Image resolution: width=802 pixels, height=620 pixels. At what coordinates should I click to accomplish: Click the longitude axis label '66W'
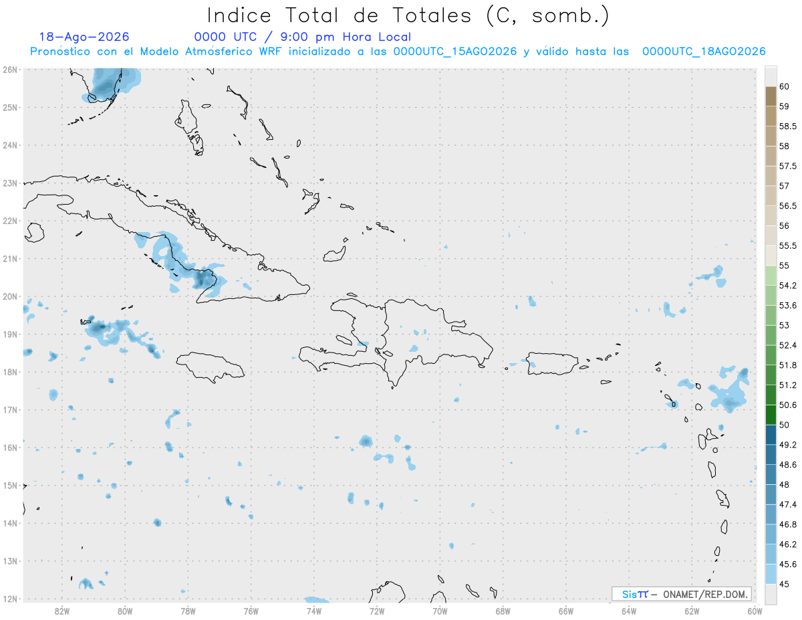point(566,611)
